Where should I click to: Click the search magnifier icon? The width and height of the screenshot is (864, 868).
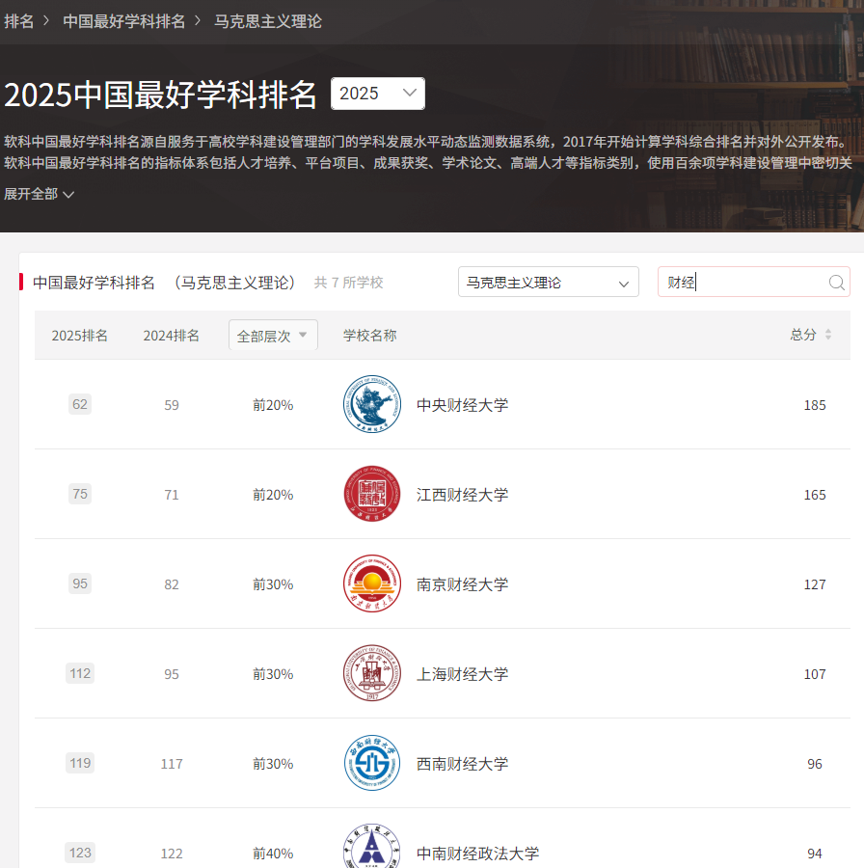(x=836, y=283)
